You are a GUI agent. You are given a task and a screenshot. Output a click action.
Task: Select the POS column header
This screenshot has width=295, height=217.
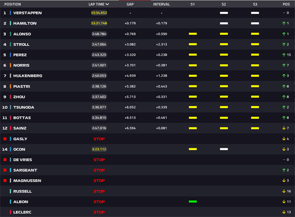286,4
